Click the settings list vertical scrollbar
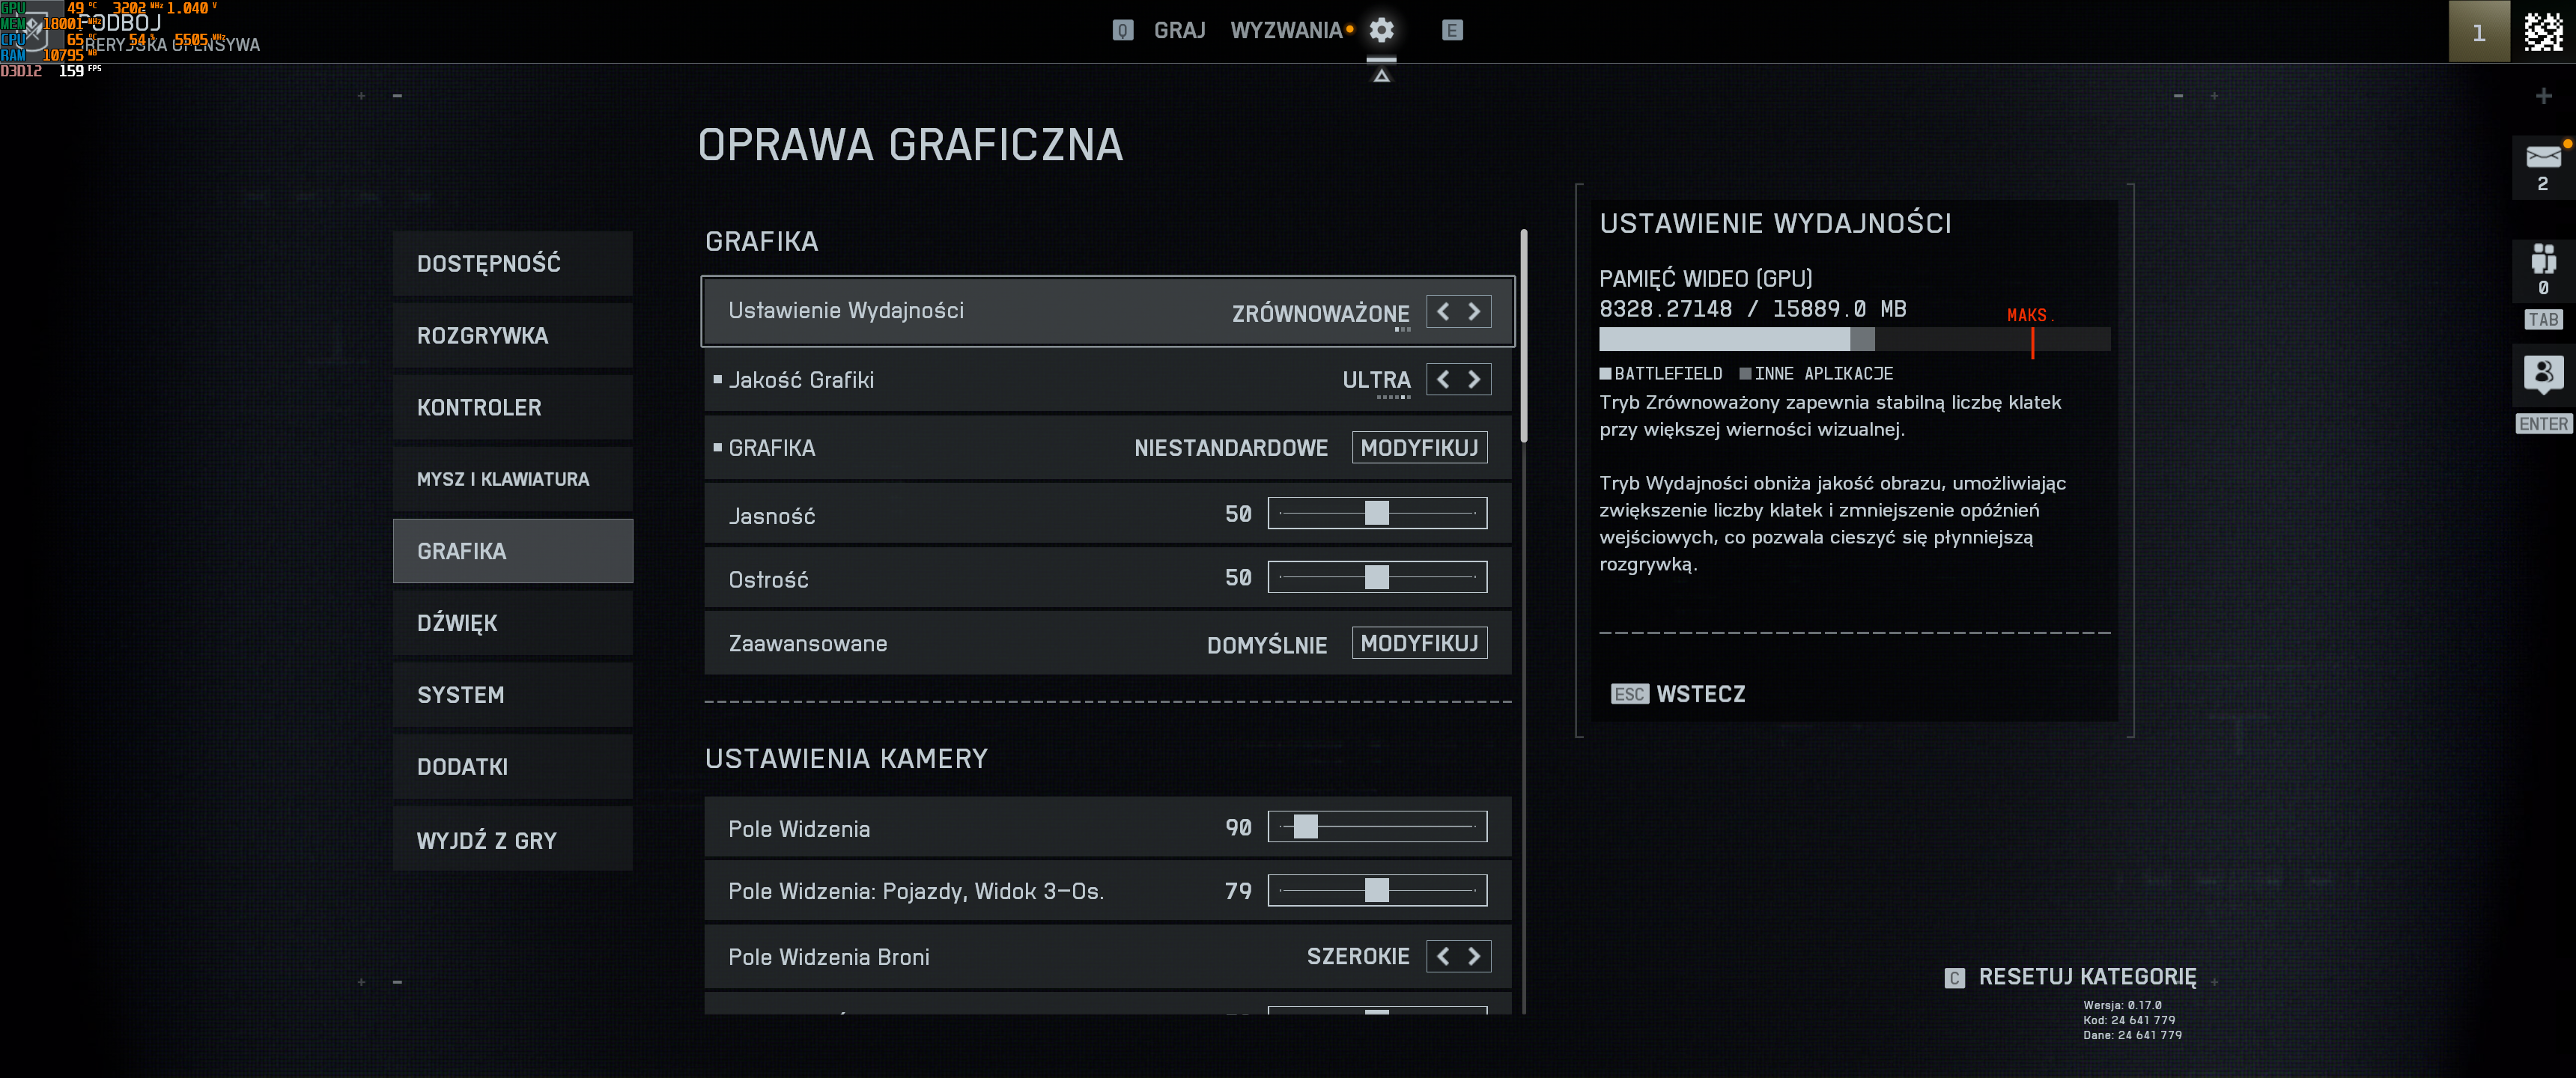Image resolution: width=2576 pixels, height=1078 pixels. 1523,335
